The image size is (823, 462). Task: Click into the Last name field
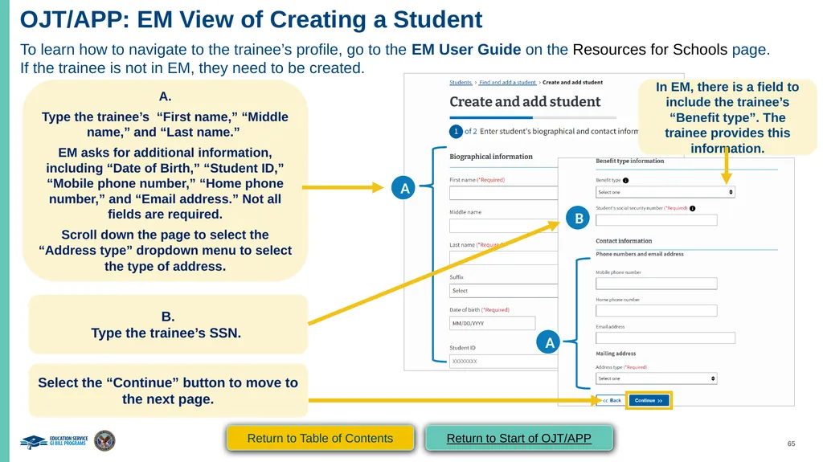pos(503,258)
